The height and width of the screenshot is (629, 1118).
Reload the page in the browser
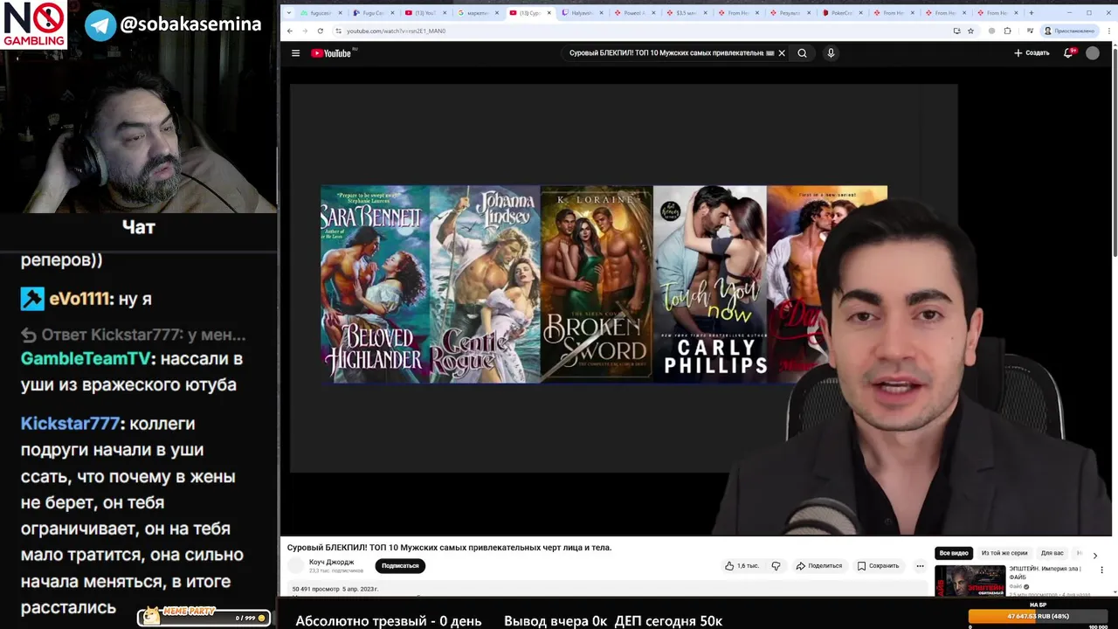tap(321, 31)
